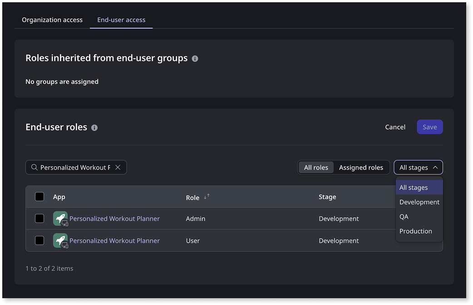Toggle the select-all checkbox in table header
This screenshot has height=305, width=473.
tap(39, 196)
